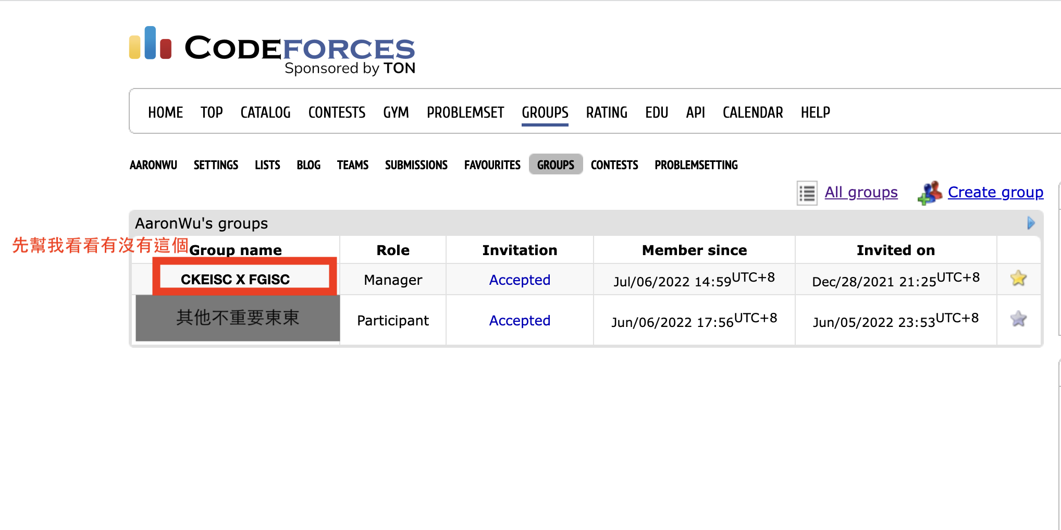Open the CATALOG page
The height and width of the screenshot is (530, 1061).
265,112
